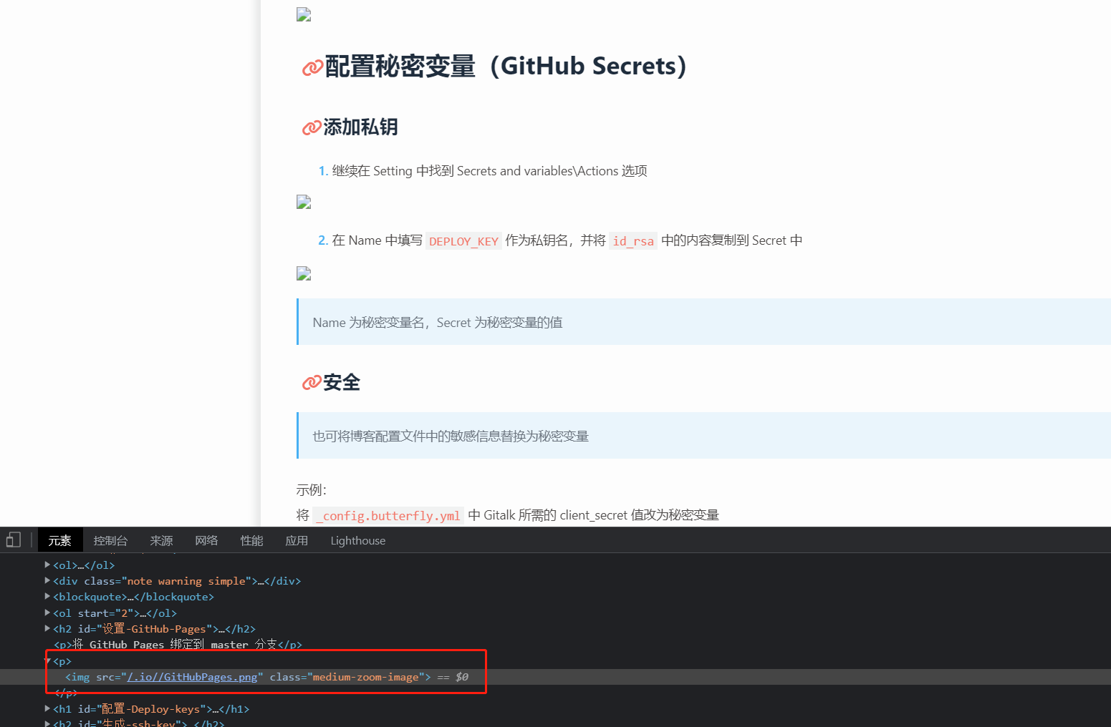Select the 来源 tab
1111x727 pixels.
click(161, 541)
